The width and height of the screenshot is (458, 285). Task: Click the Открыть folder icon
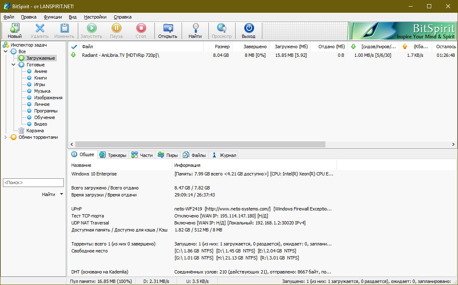coord(168,28)
